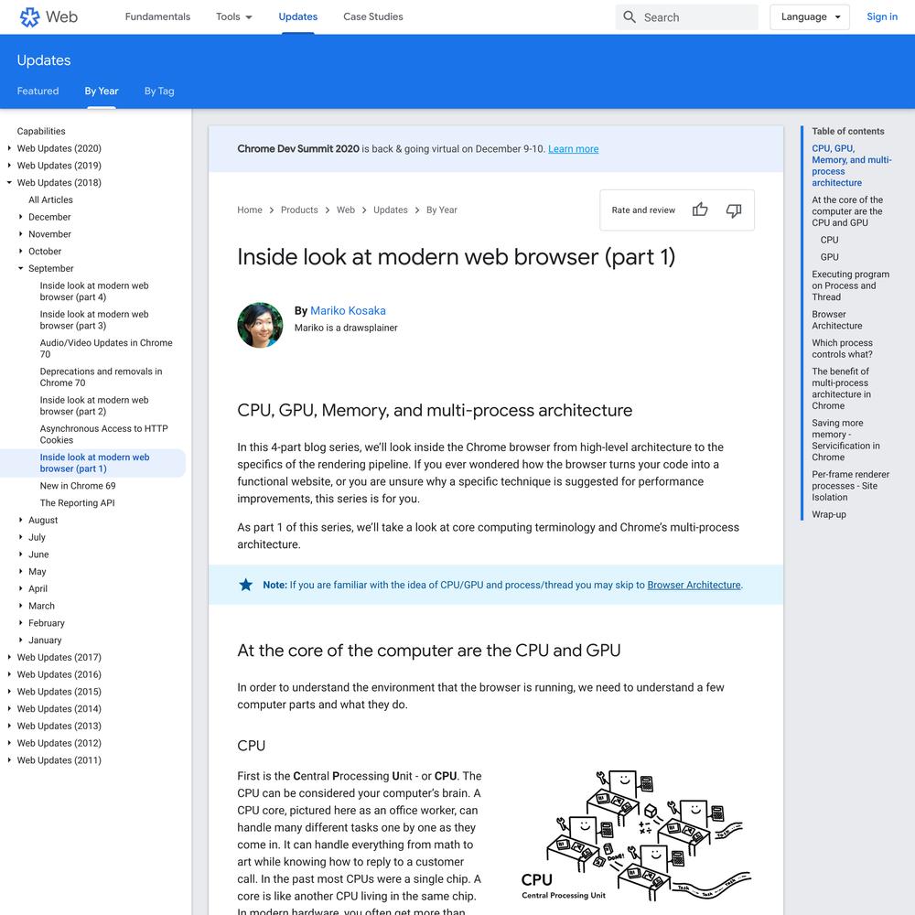
Task: Click the Web breadcrumb link
Action: click(346, 210)
